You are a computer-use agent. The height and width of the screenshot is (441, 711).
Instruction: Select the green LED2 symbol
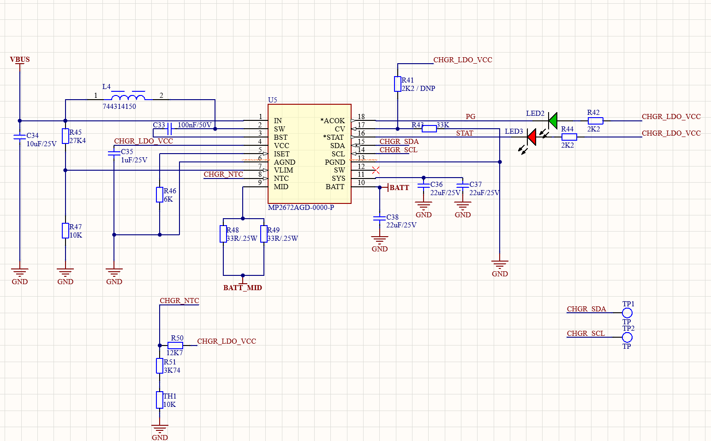pyautogui.click(x=552, y=121)
